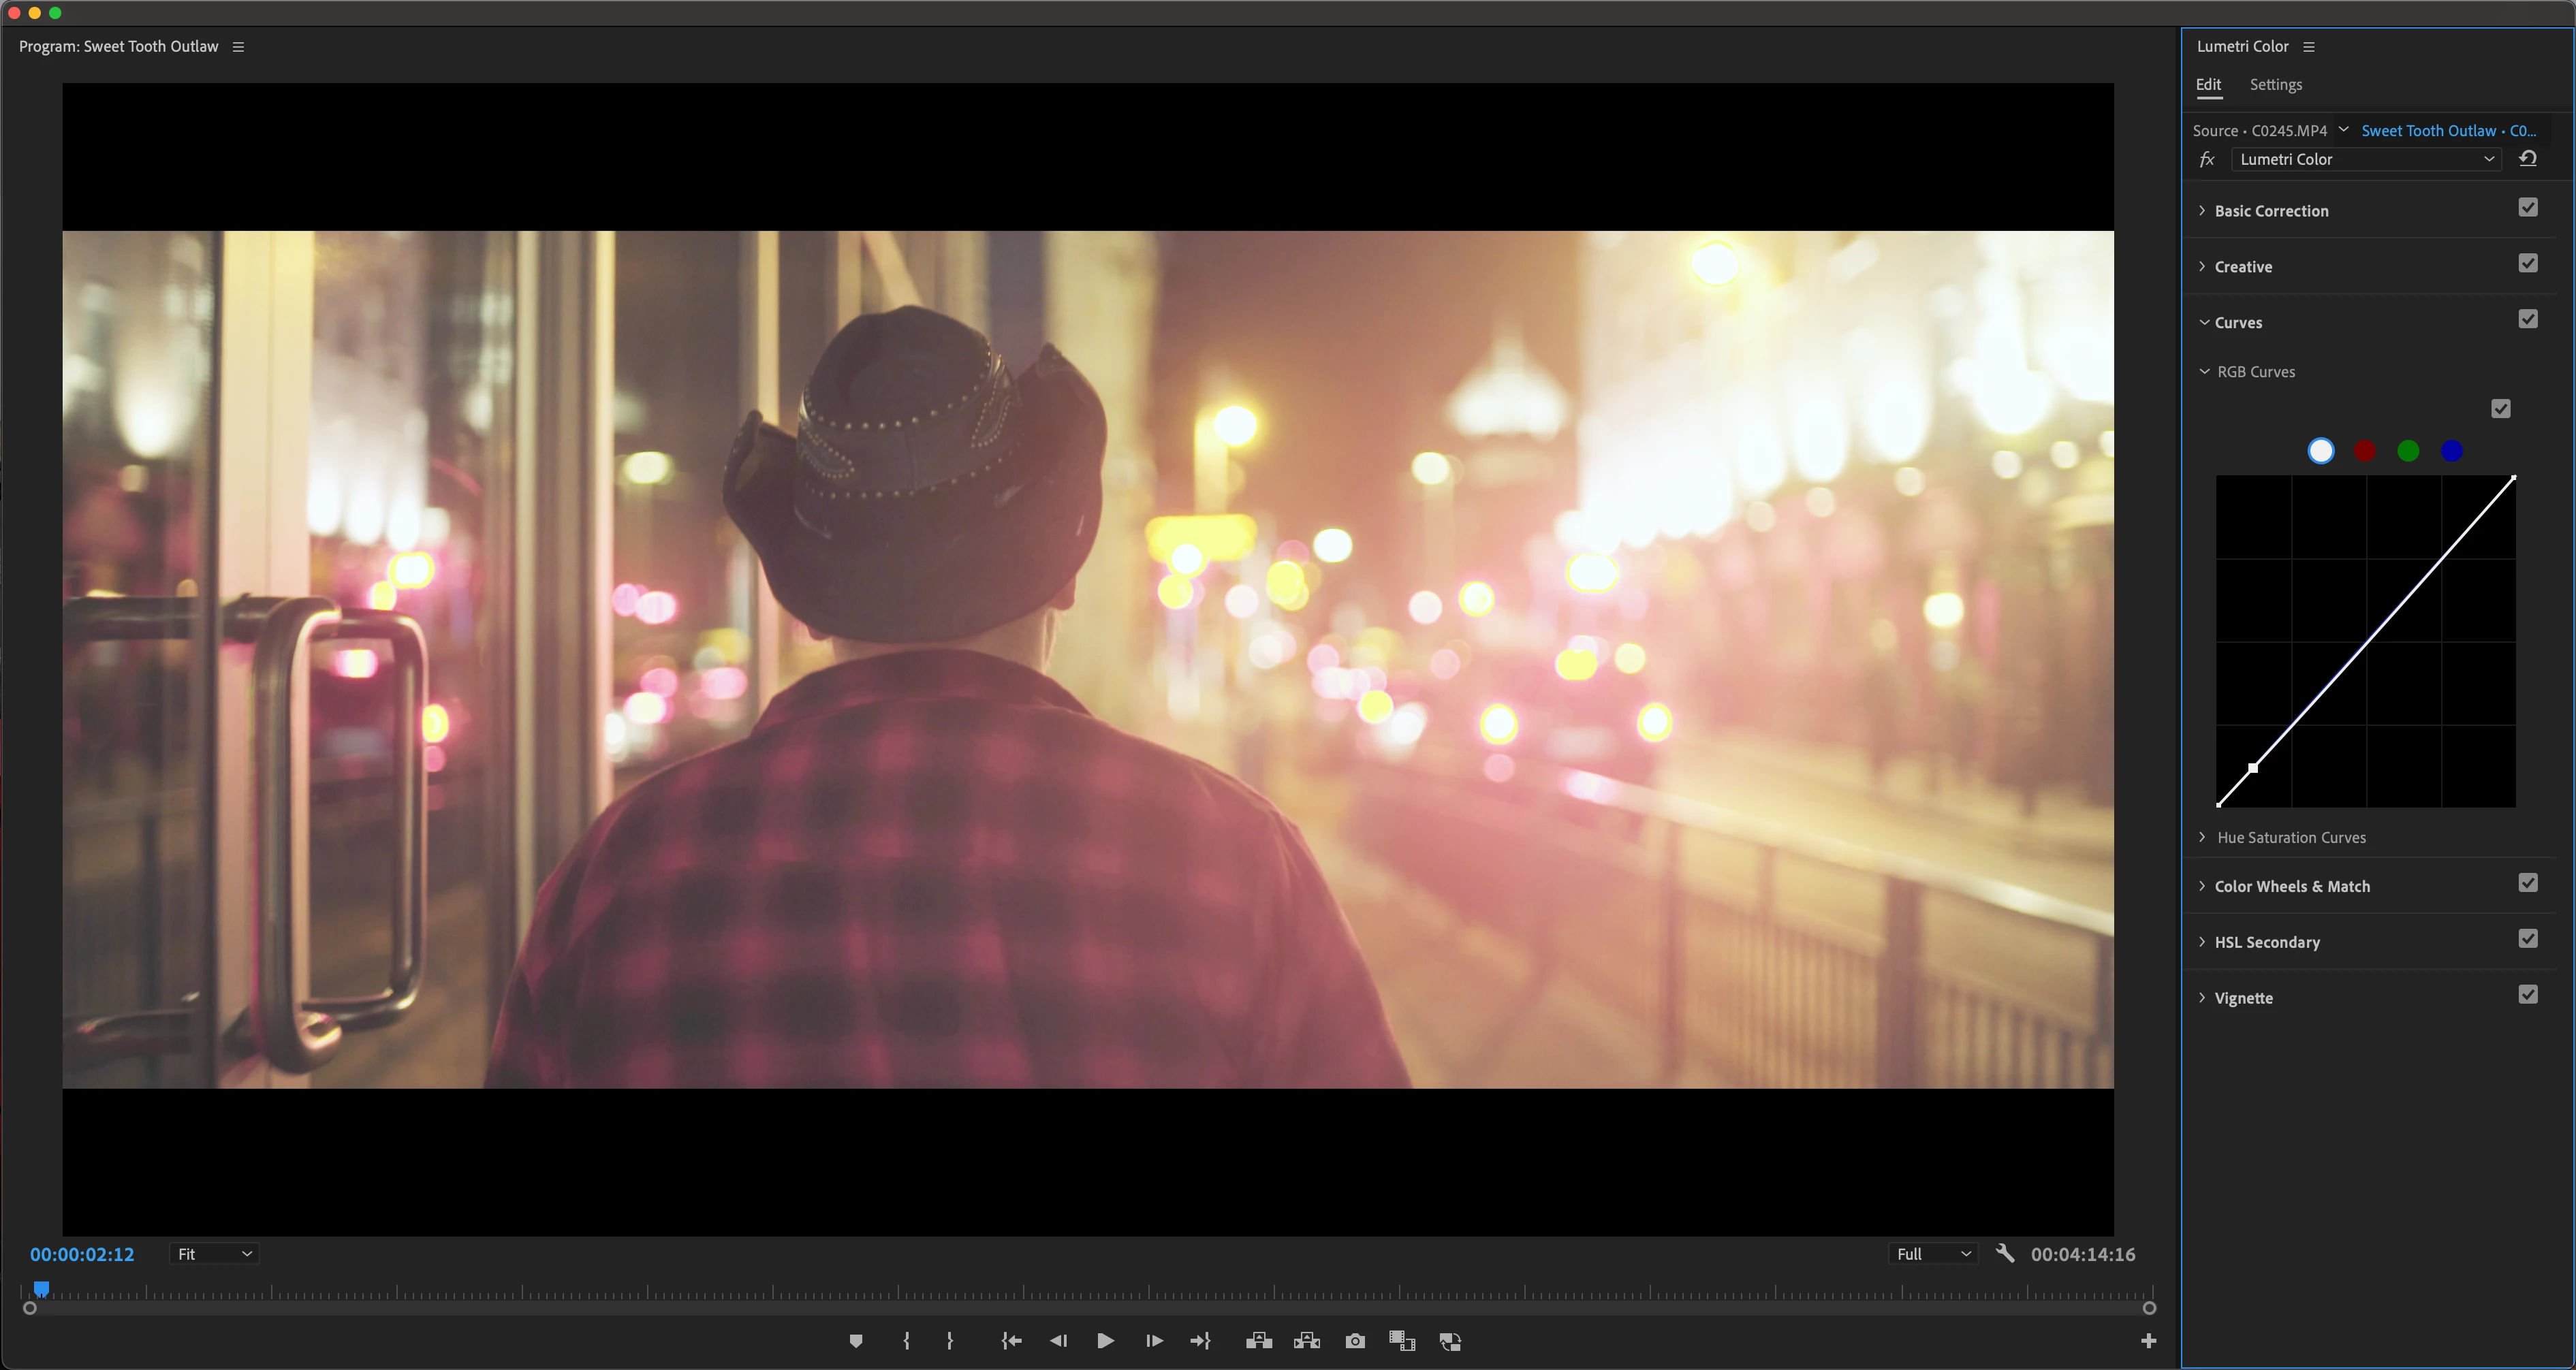
Task: Click the Sweet Tooth Outlaw clip link
Action: point(2447,131)
